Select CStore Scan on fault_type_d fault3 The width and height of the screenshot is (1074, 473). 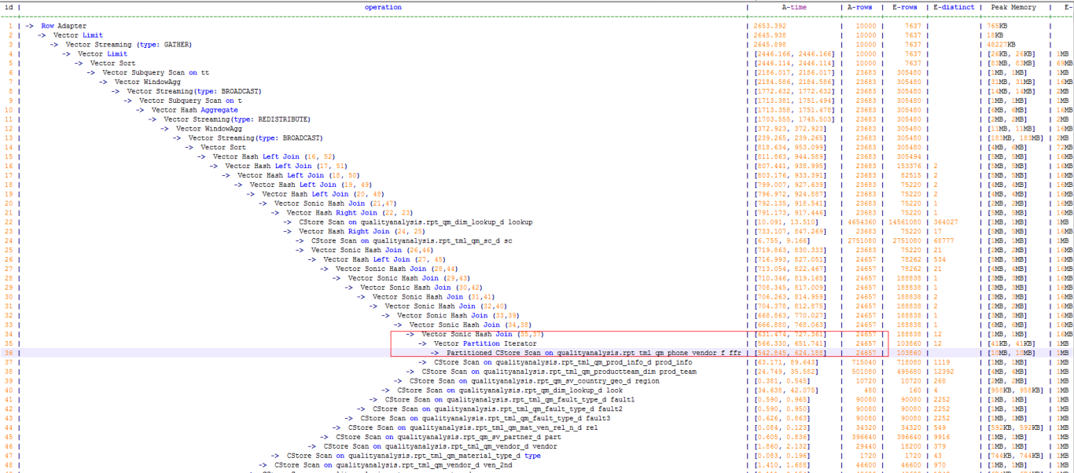pyautogui.click(x=477, y=418)
